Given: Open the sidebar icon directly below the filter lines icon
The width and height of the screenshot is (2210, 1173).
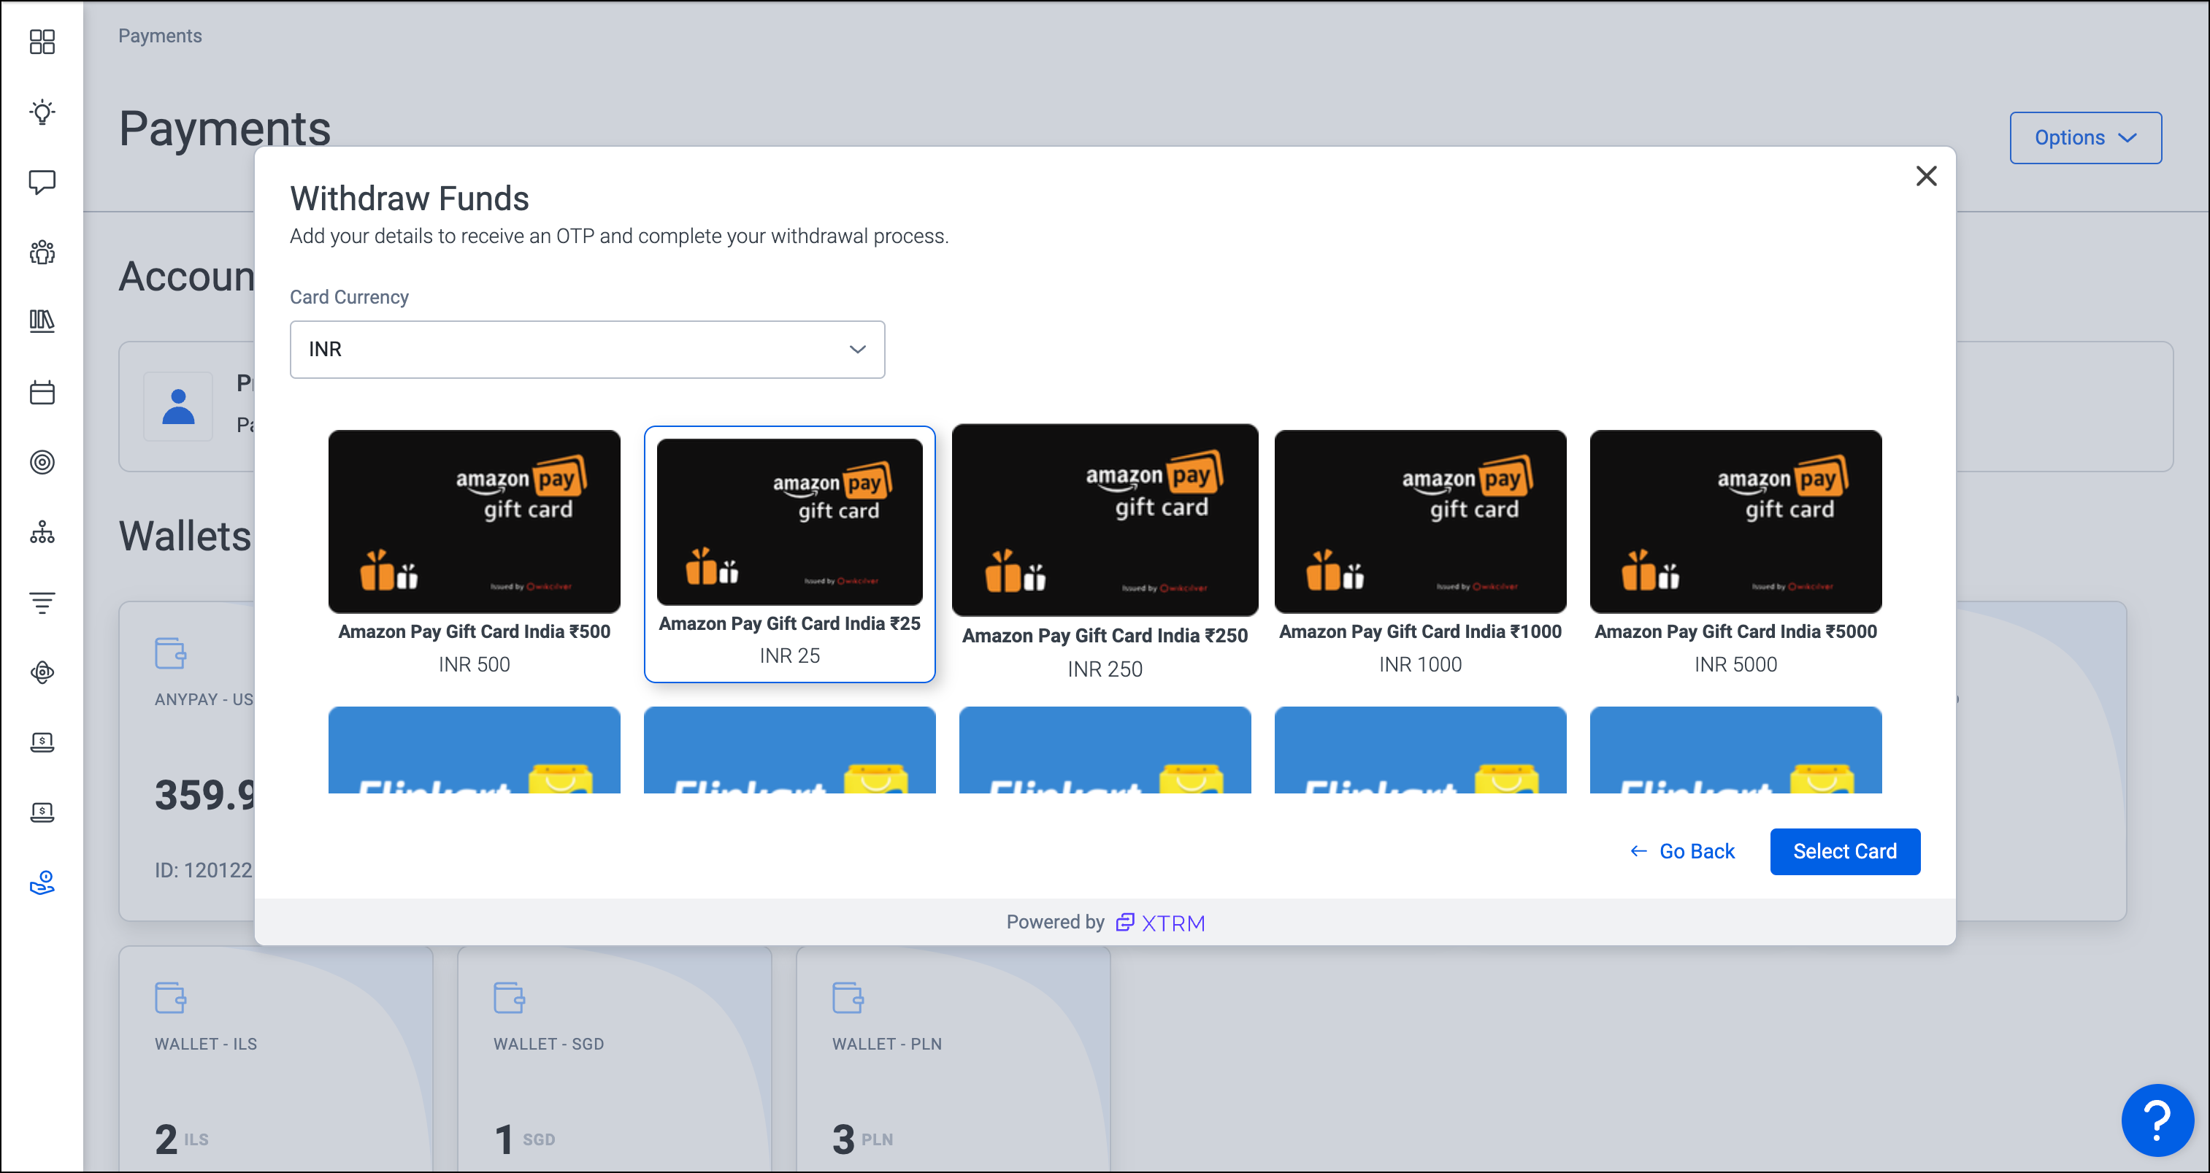Looking at the screenshot, I should [x=42, y=672].
